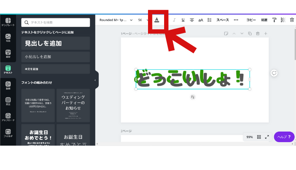Toggle underline formatting
Screen dimensions: 296x170
(183, 20)
